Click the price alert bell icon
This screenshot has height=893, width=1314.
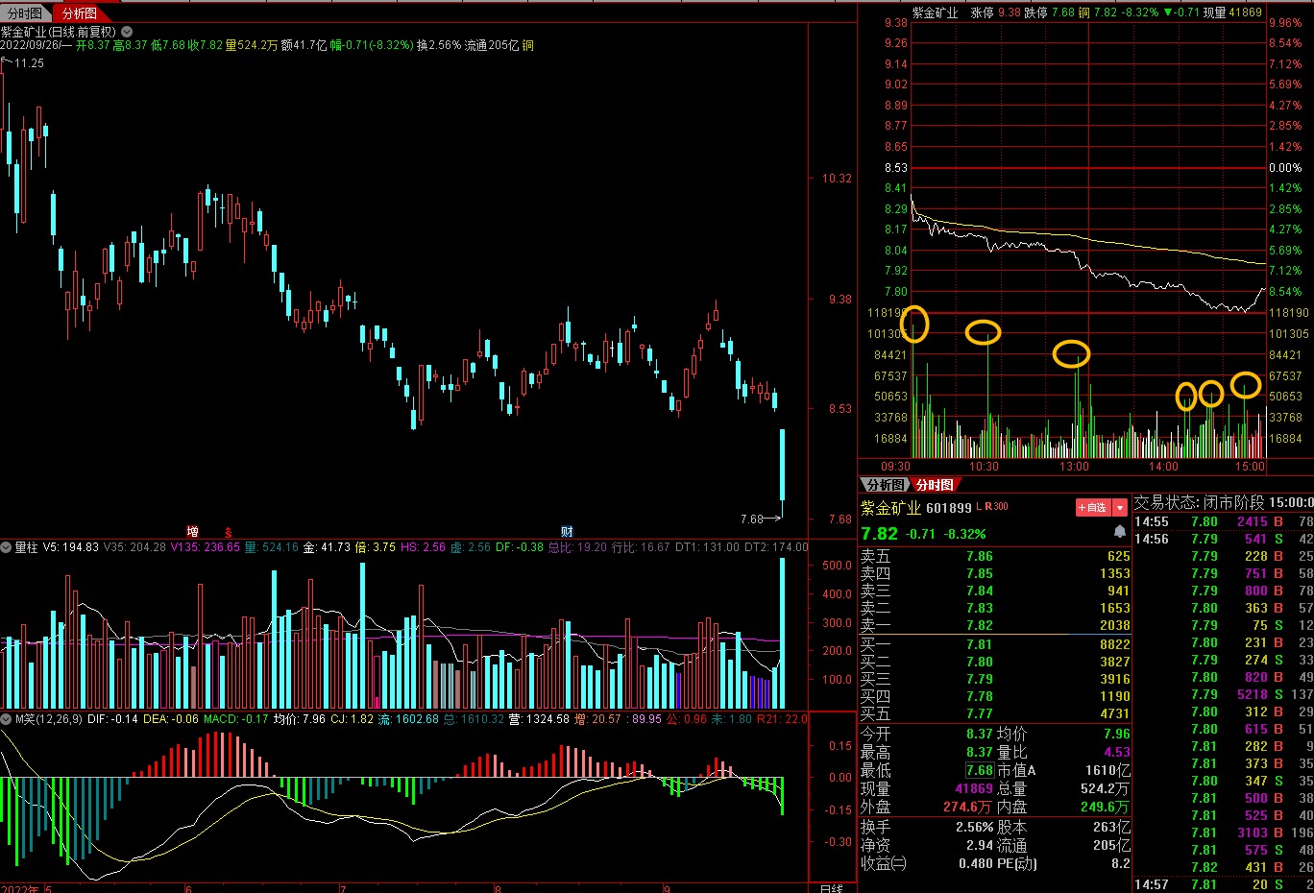tap(1119, 532)
